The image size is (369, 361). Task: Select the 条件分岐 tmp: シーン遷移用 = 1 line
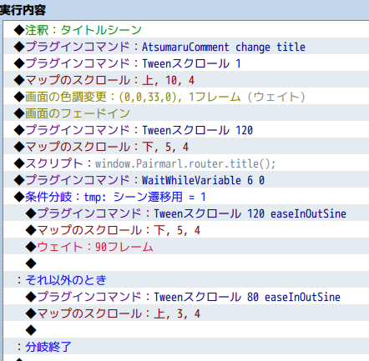(186, 197)
